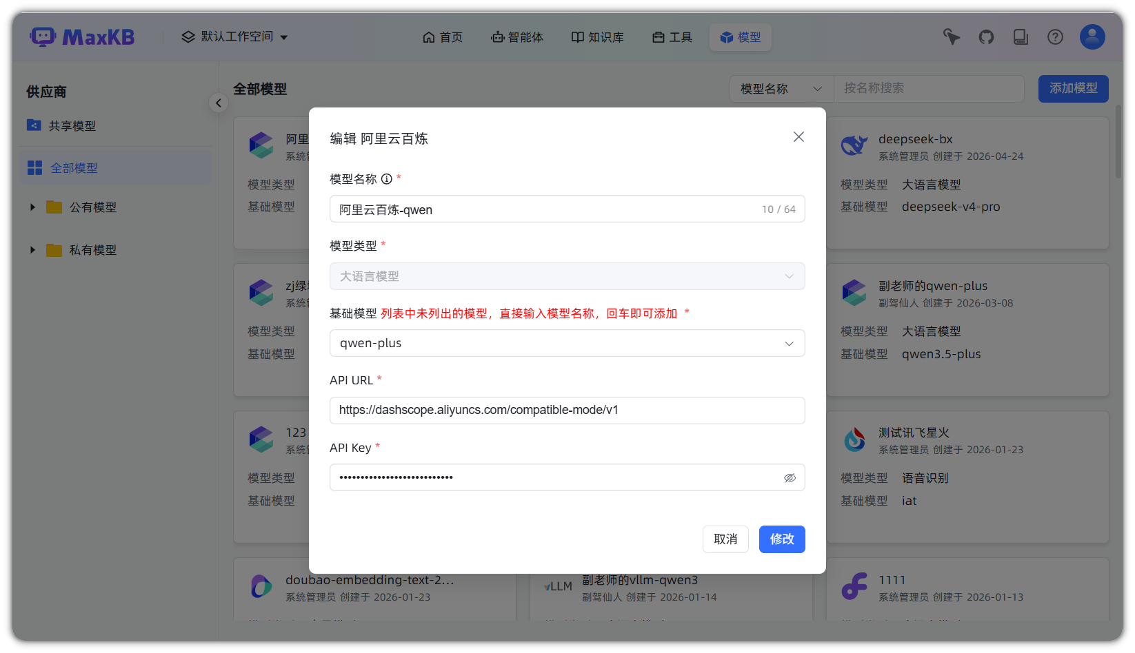Click the API URL input field
1135x653 pixels.
[x=567, y=411]
